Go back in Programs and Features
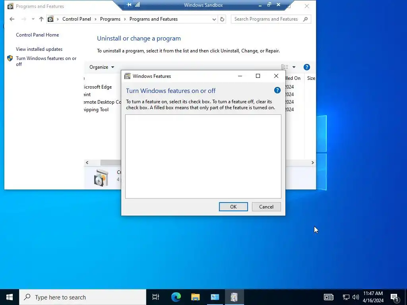Image resolution: width=407 pixels, height=305 pixels. click(x=12, y=19)
